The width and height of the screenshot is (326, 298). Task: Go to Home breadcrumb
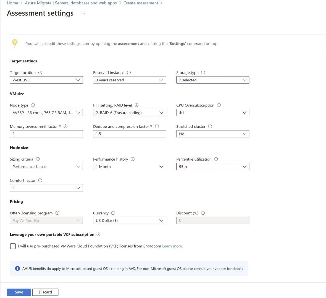pyautogui.click(x=12, y=3)
